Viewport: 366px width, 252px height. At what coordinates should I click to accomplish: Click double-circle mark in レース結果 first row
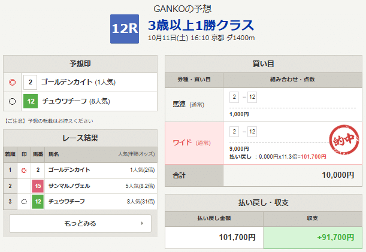(24, 171)
